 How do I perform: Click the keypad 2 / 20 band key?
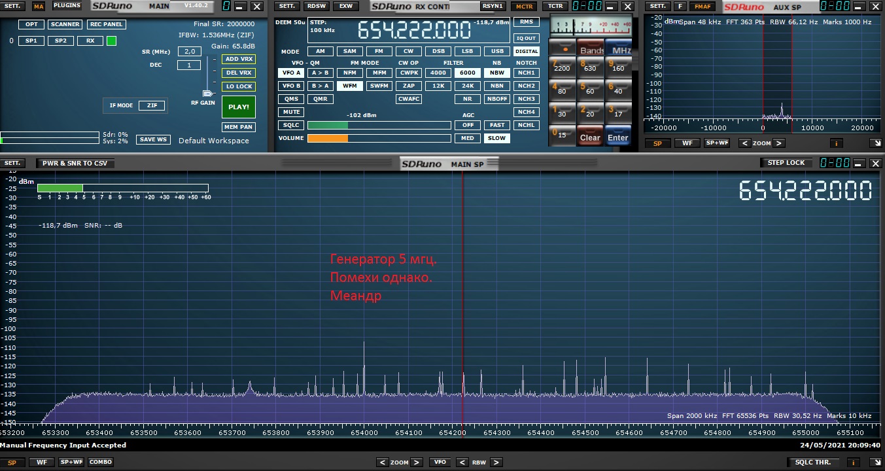pyautogui.click(x=590, y=113)
